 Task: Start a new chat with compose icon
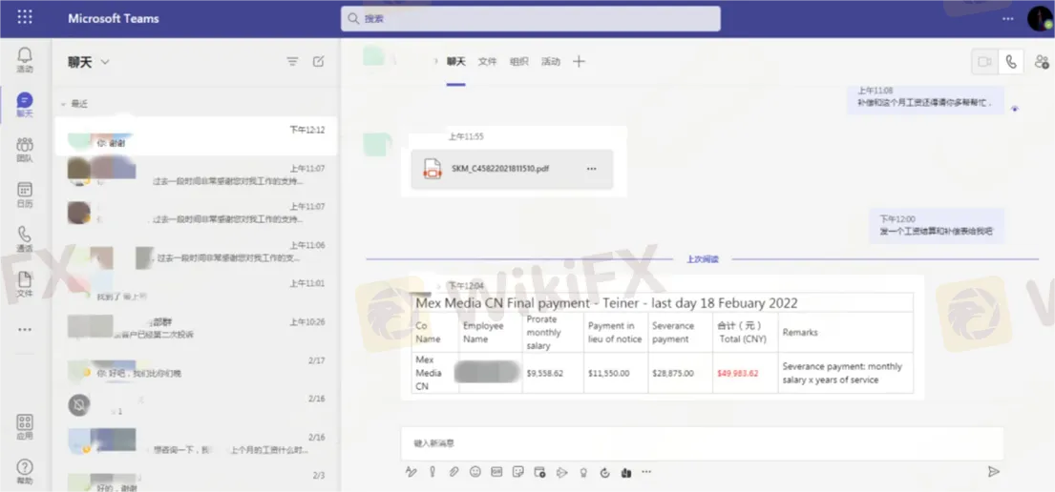point(318,62)
